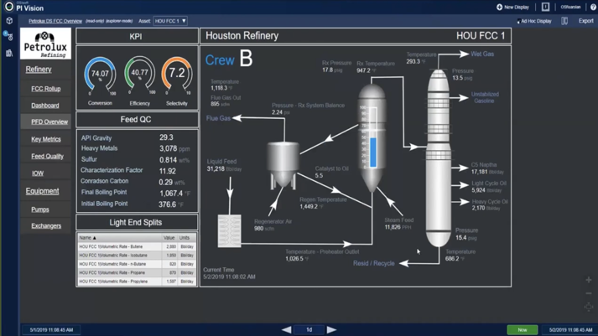This screenshot has height=336, width=598.
Task: Click the Rx Temperature value 947.2
Action: pos(363,70)
